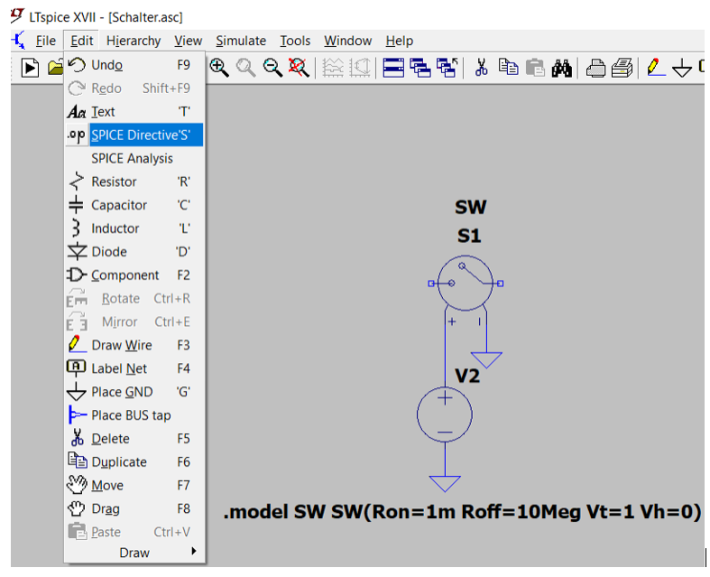Click the S1 component label
The image size is (710, 577).
click(x=469, y=236)
